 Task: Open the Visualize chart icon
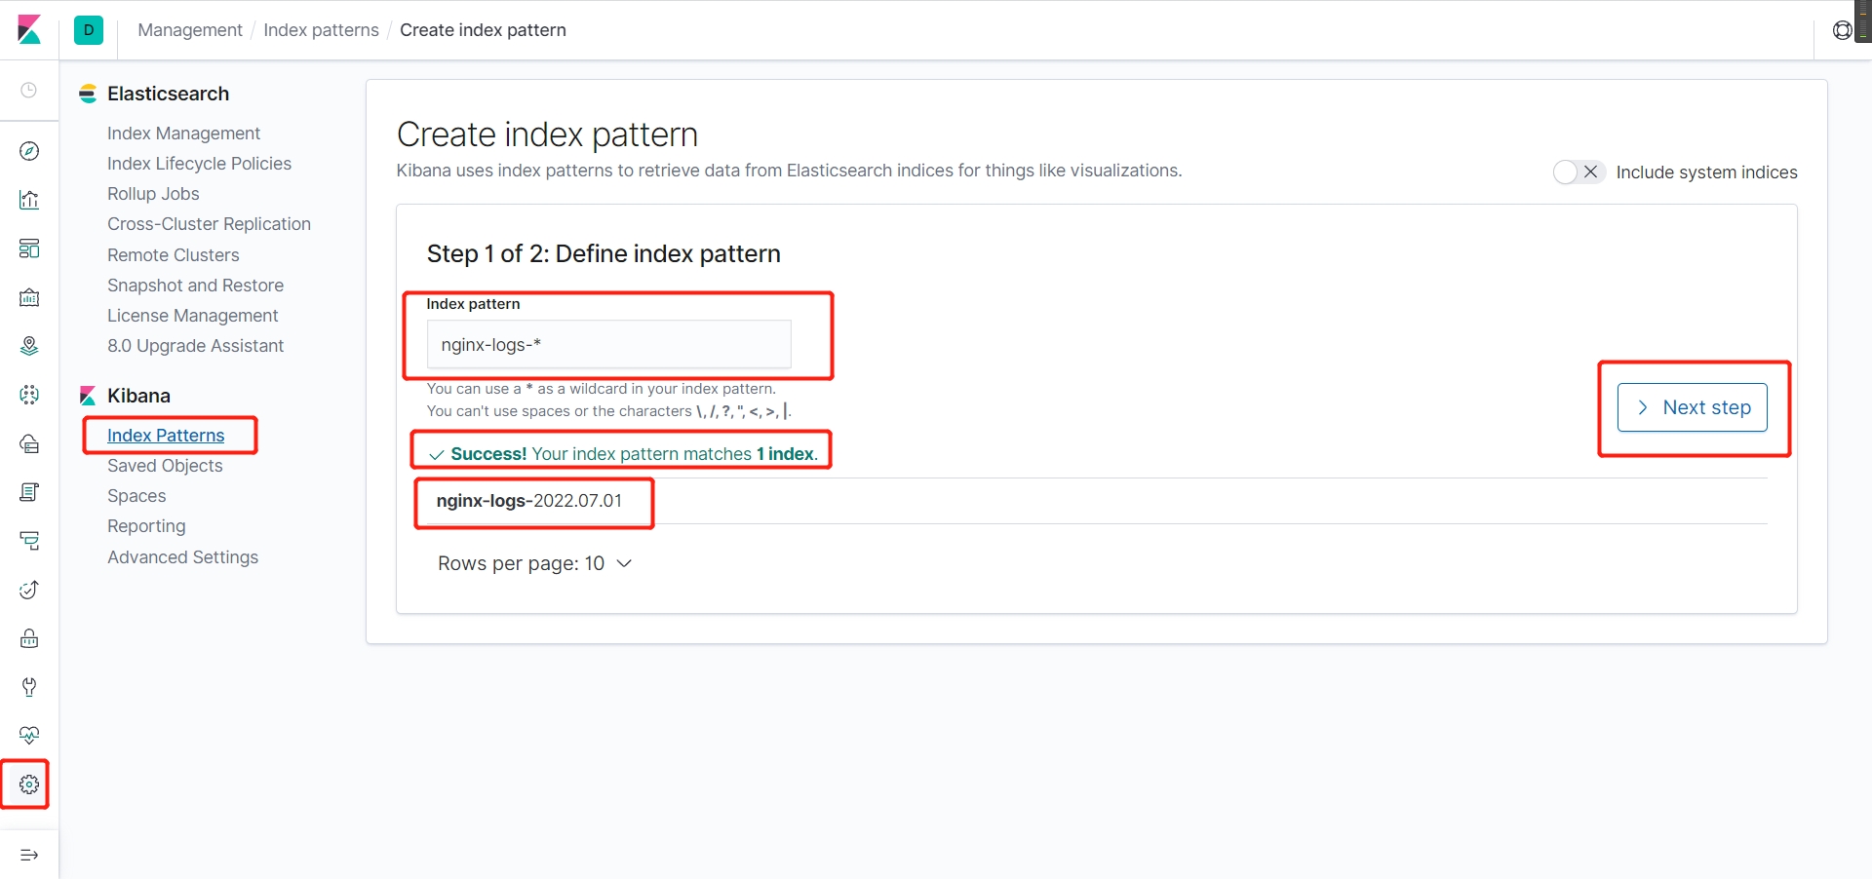tap(29, 200)
